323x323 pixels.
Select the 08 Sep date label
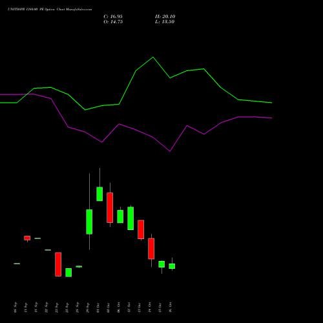point(16,307)
